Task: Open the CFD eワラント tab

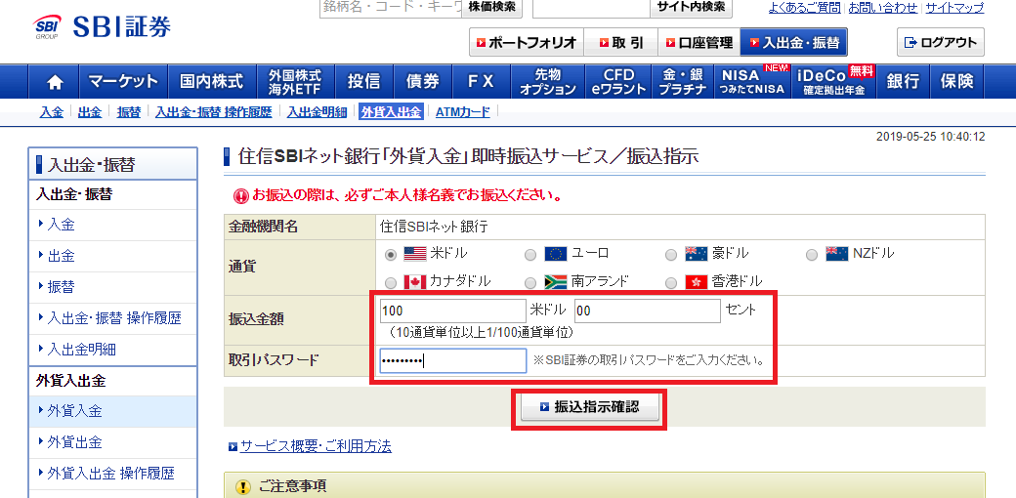Action: click(x=618, y=82)
